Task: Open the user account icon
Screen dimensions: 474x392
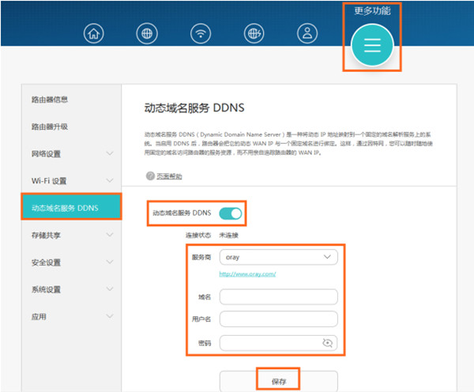Action: [307, 33]
